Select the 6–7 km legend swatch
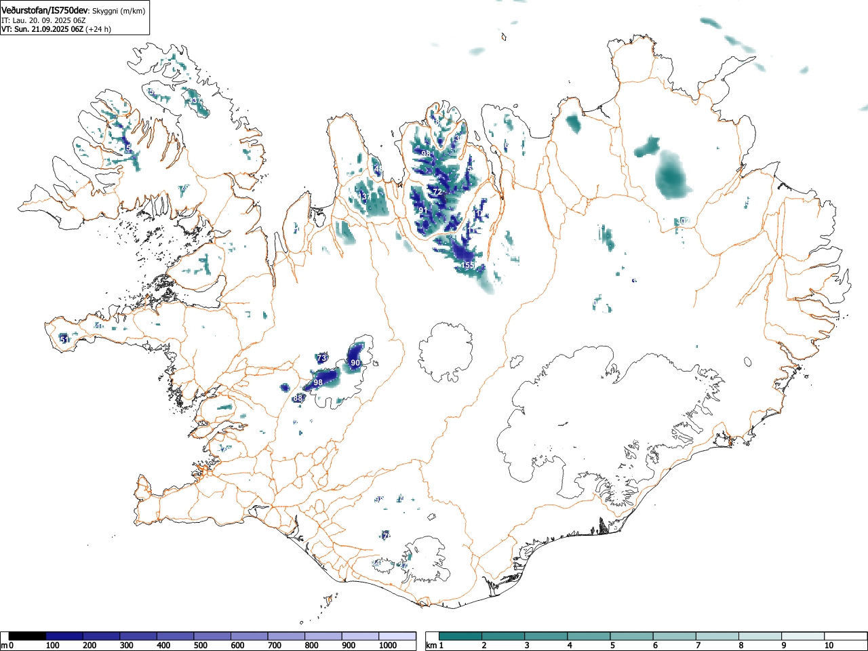868x651 pixels. click(674, 636)
